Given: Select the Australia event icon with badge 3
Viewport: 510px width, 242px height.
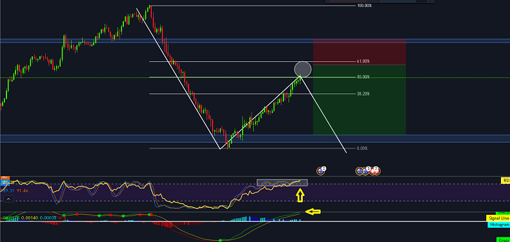Looking at the screenshot, I should [365, 171].
